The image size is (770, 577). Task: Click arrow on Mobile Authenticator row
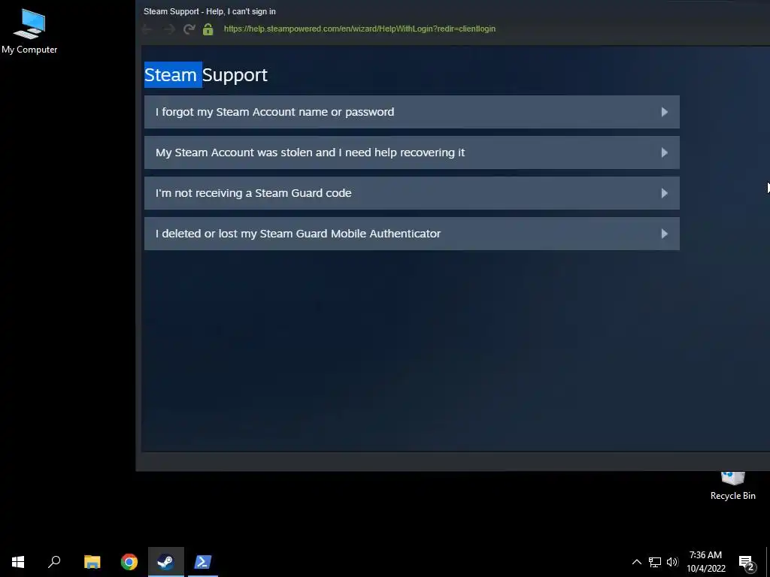pyautogui.click(x=665, y=234)
